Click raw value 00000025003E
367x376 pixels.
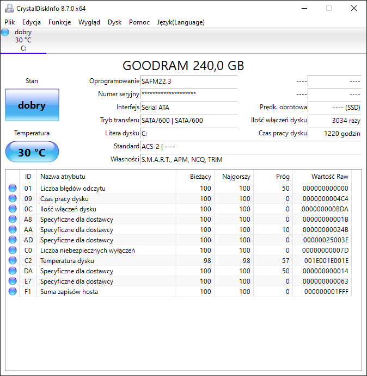326,240
